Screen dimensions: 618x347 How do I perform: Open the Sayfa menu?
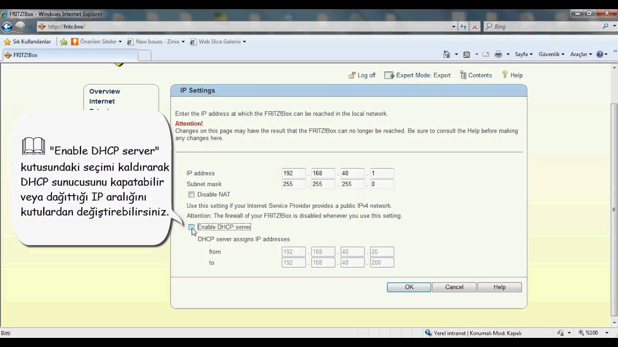click(x=524, y=54)
